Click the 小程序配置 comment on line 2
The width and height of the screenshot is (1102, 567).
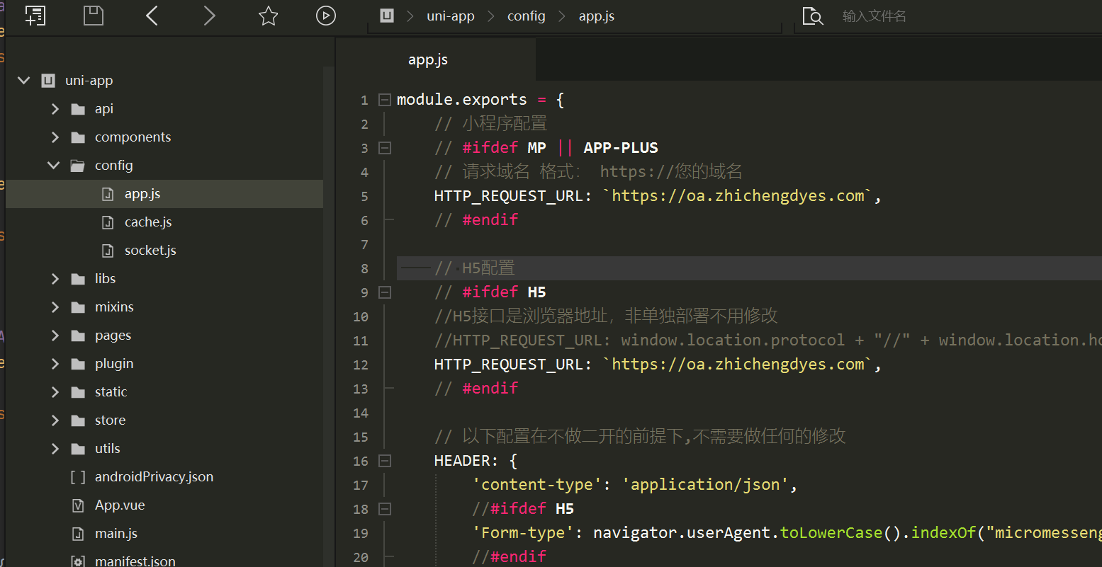click(x=491, y=124)
